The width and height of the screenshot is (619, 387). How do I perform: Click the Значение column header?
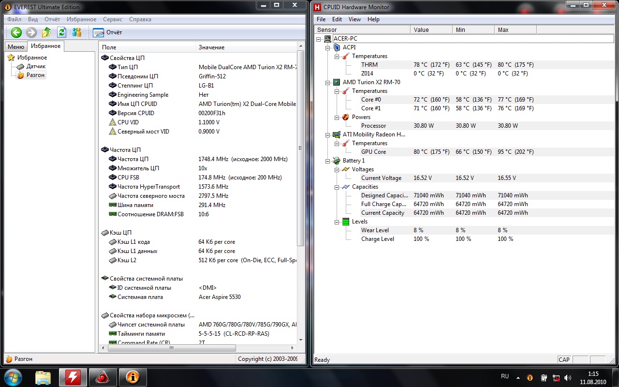[x=211, y=47]
